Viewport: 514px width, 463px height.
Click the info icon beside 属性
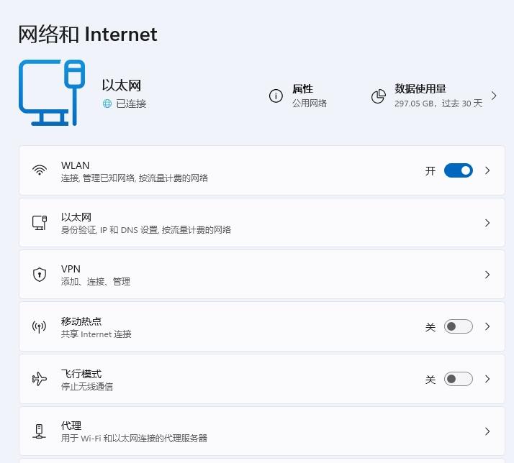pos(276,96)
